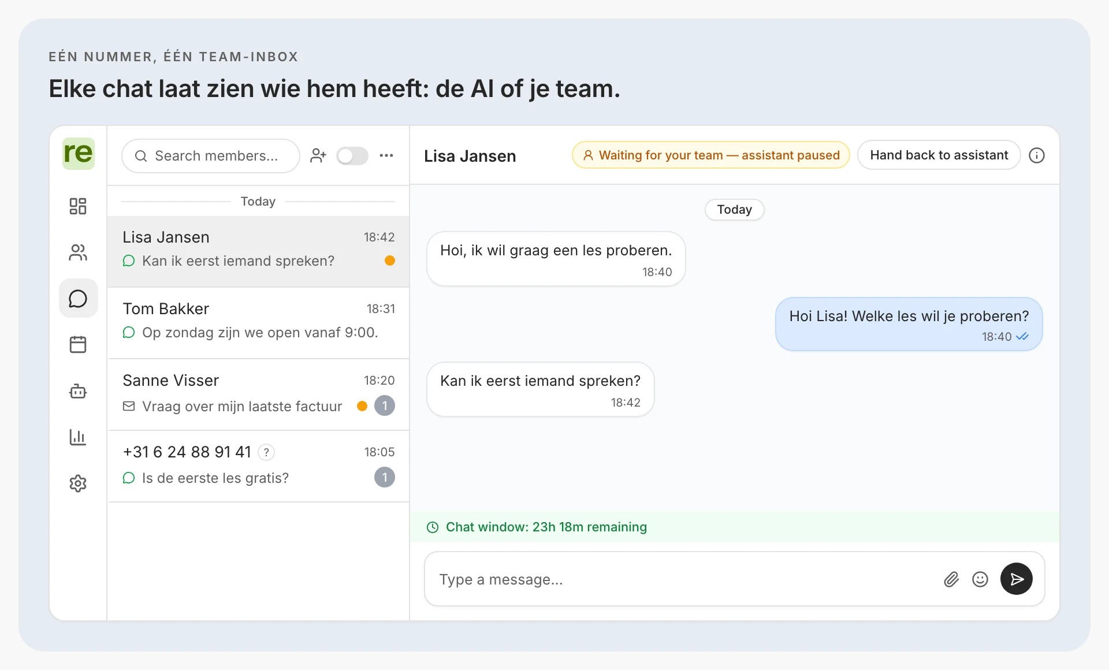Click the info icon in chat header

click(1037, 155)
